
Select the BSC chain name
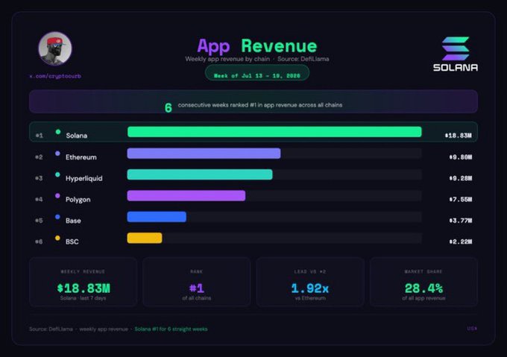tap(72, 241)
